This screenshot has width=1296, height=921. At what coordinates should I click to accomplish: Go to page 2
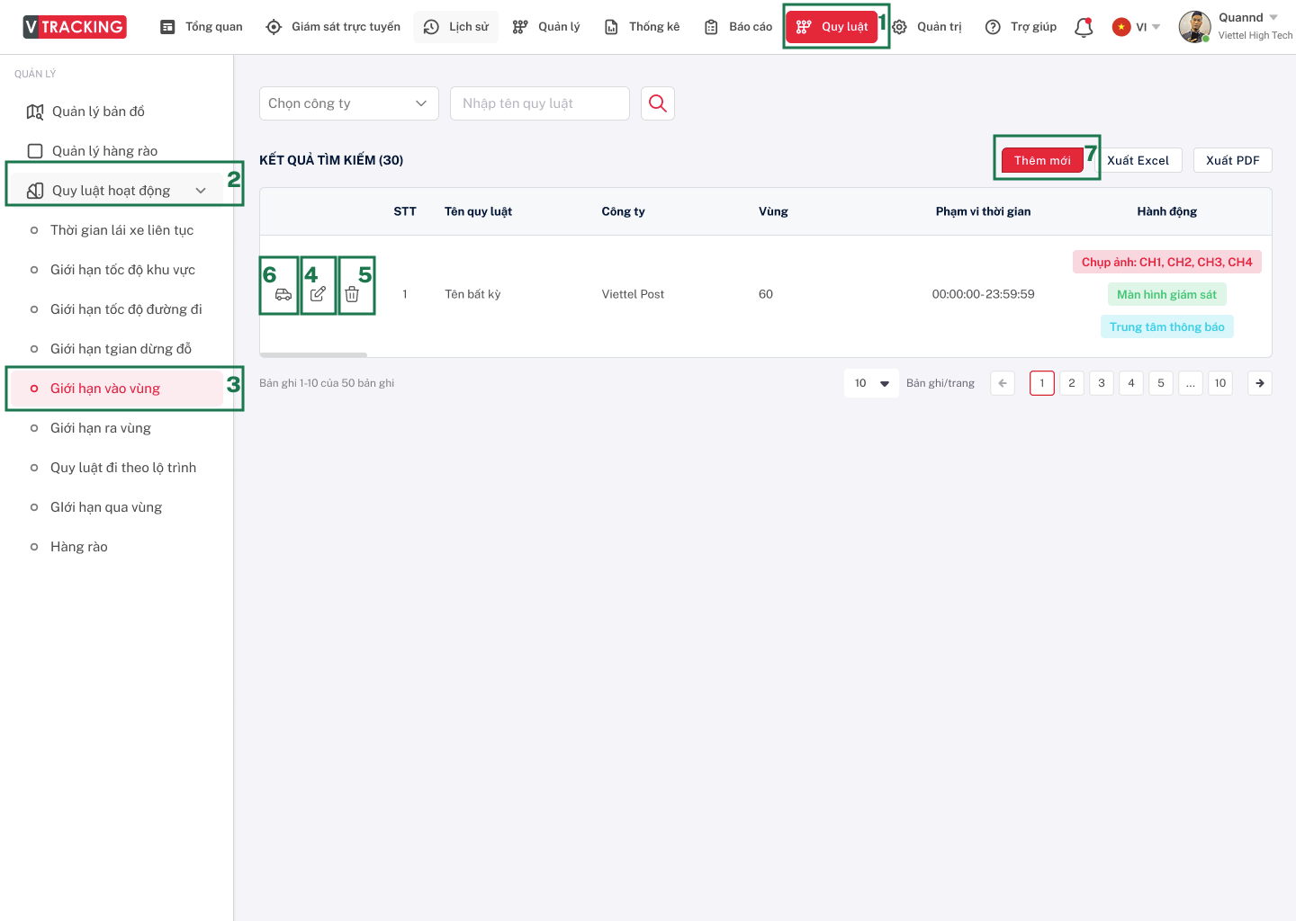click(1072, 383)
